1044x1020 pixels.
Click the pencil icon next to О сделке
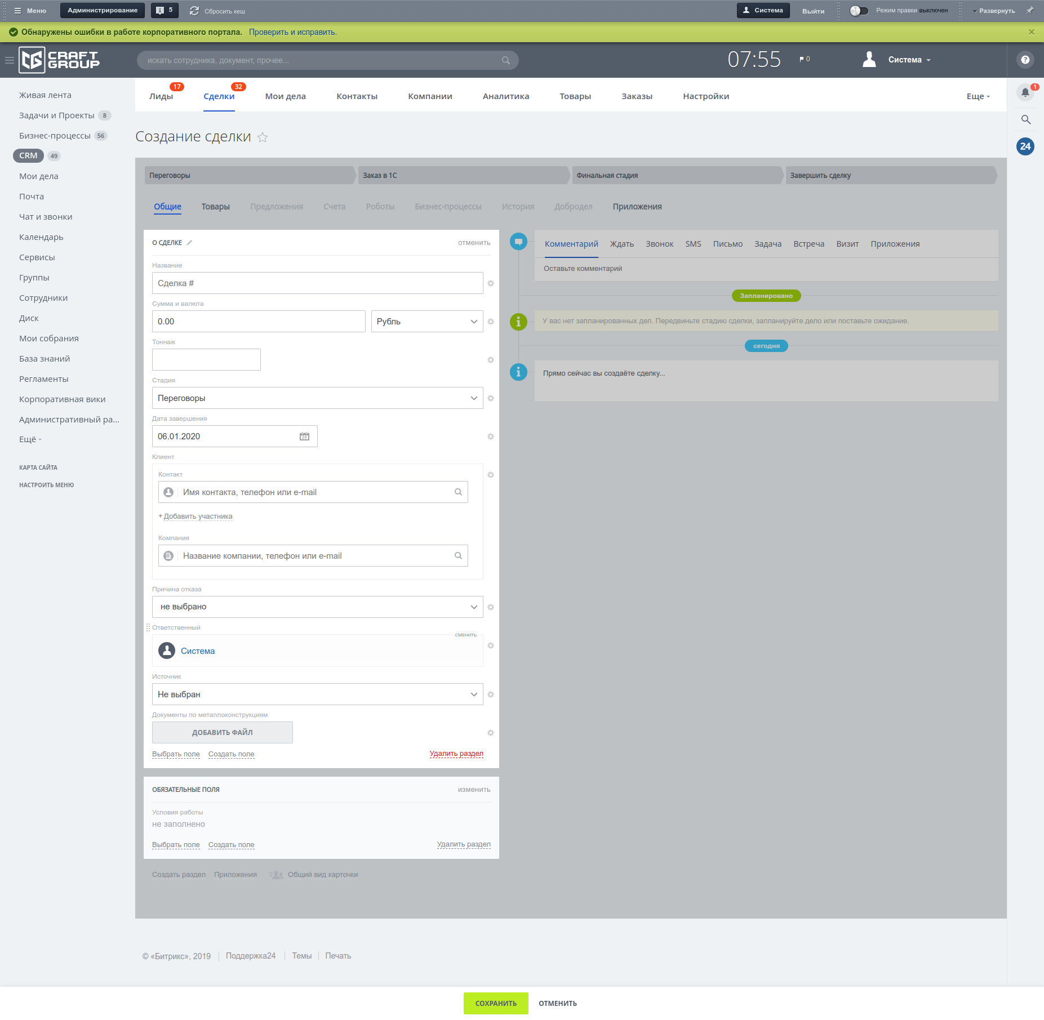coord(189,243)
